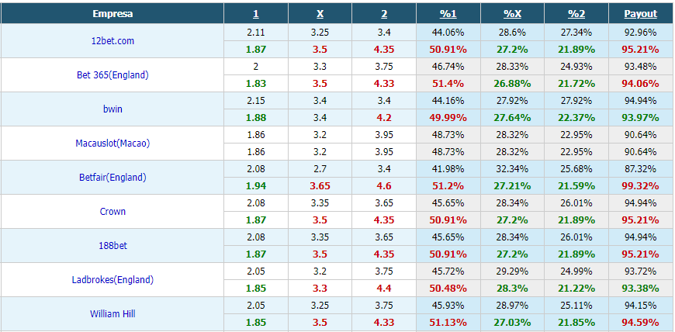The width and height of the screenshot is (675, 332).
Task: Select Betfair current draw odds 3.65
Action: pos(320,186)
